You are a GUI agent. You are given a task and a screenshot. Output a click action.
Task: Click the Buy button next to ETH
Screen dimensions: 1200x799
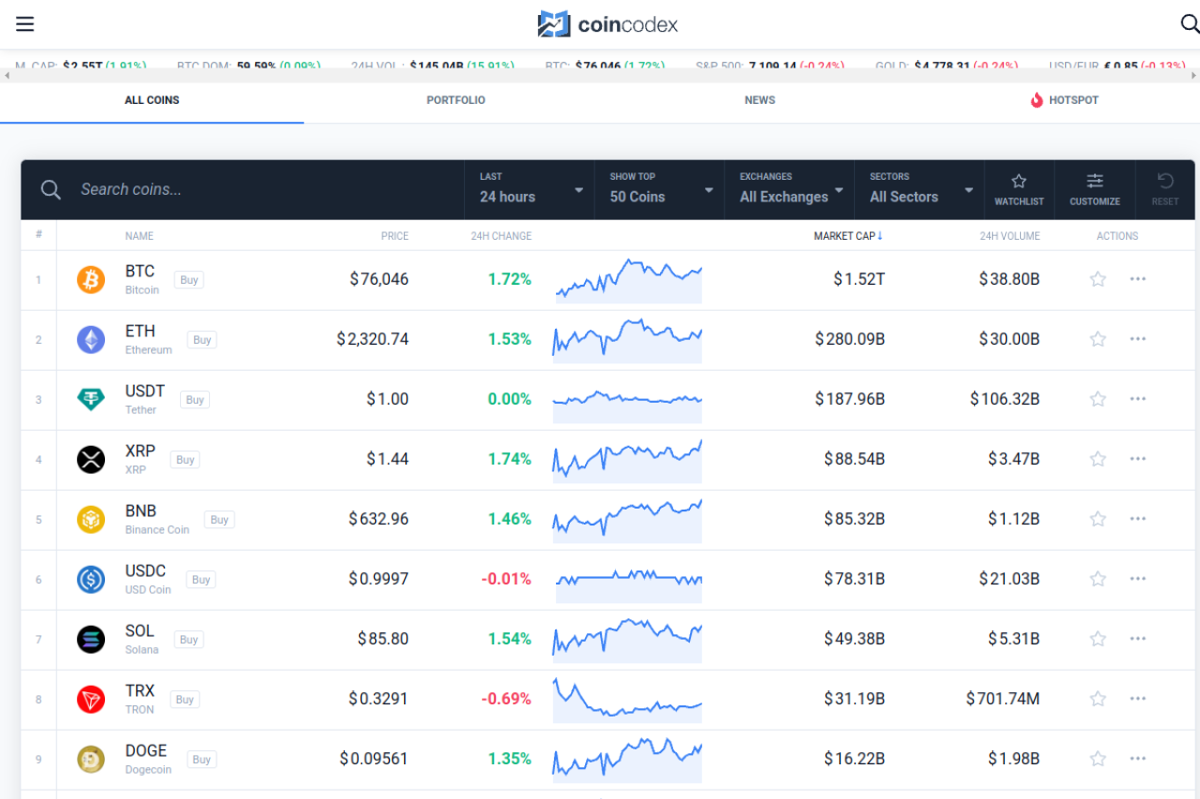tap(202, 340)
